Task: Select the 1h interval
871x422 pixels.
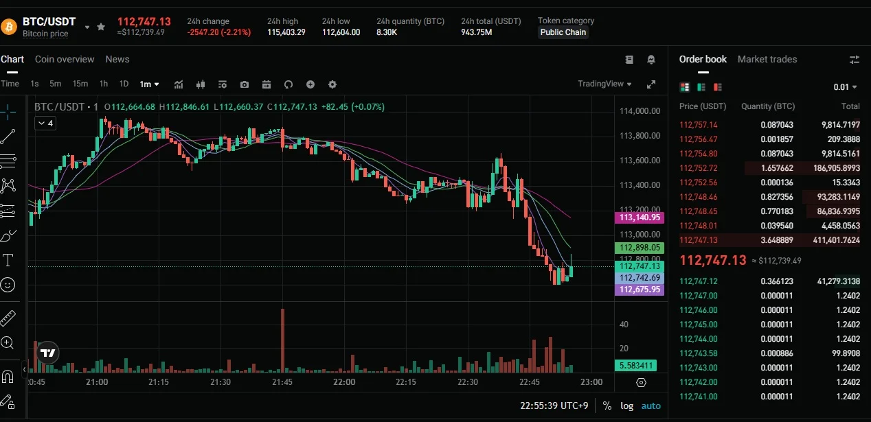Action: pyautogui.click(x=103, y=84)
